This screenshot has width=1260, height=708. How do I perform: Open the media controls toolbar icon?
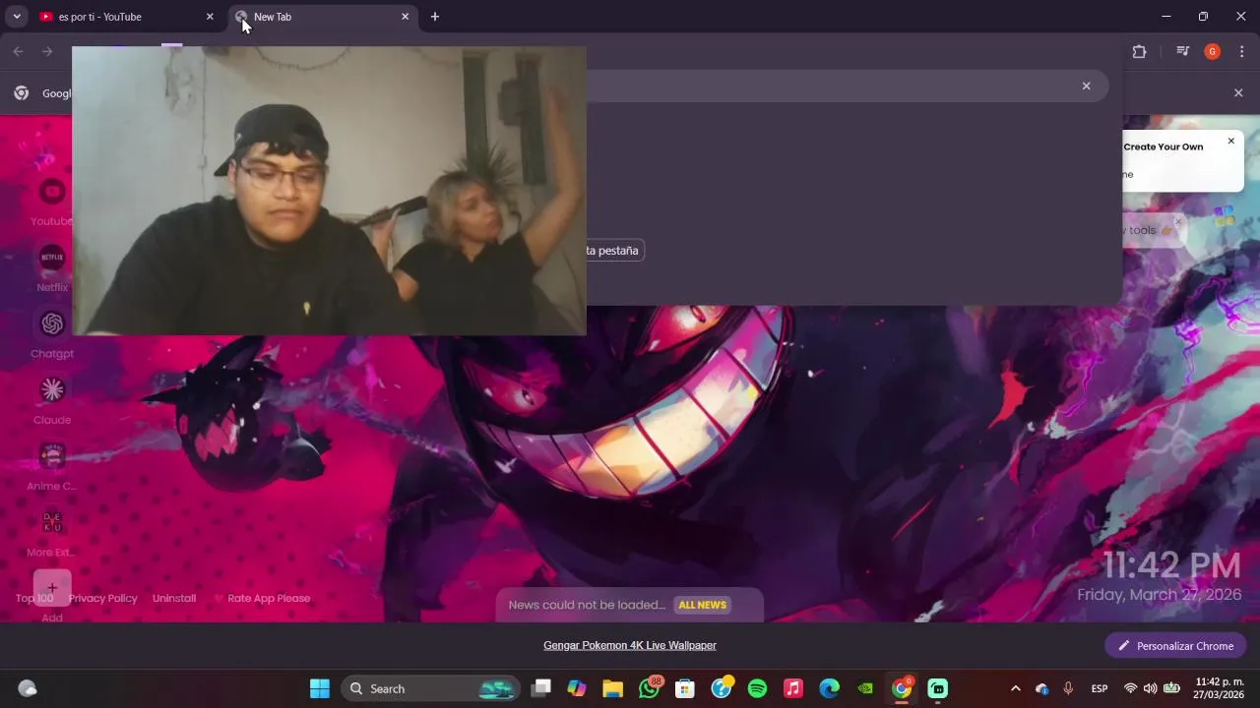pyautogui.click(x=1183, y=51)
